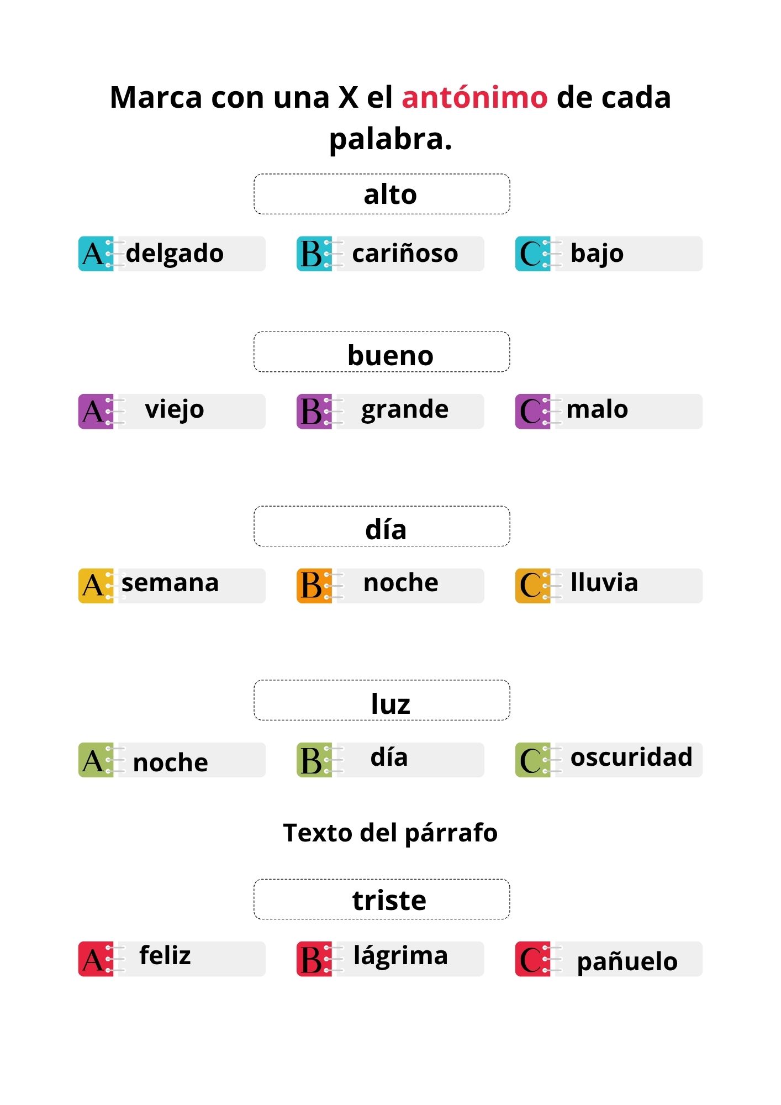The image size is (781, 1105).
Task: Click the 'Texto del párrafo' text
Action: 390,833
